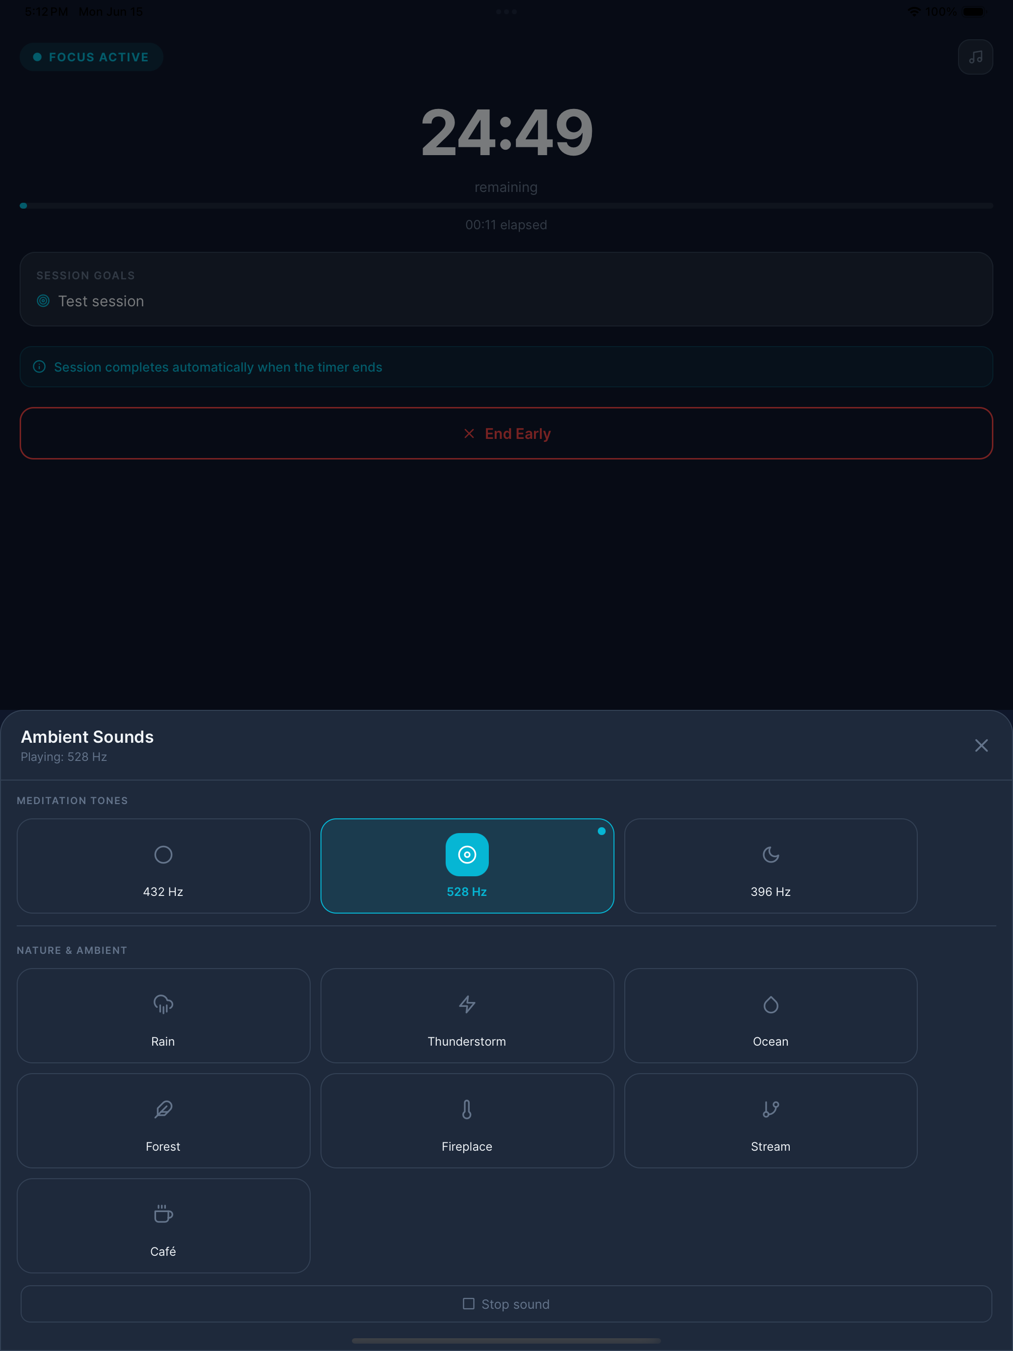This screenshot has width=1013, height=1351.
Task: Tap the Wi-Fi status icon
Action: coord(913,12)
